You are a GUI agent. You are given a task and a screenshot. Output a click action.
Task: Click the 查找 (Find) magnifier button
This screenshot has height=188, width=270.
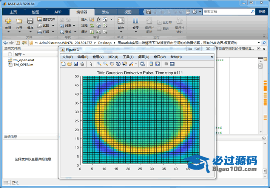point(66,32)
